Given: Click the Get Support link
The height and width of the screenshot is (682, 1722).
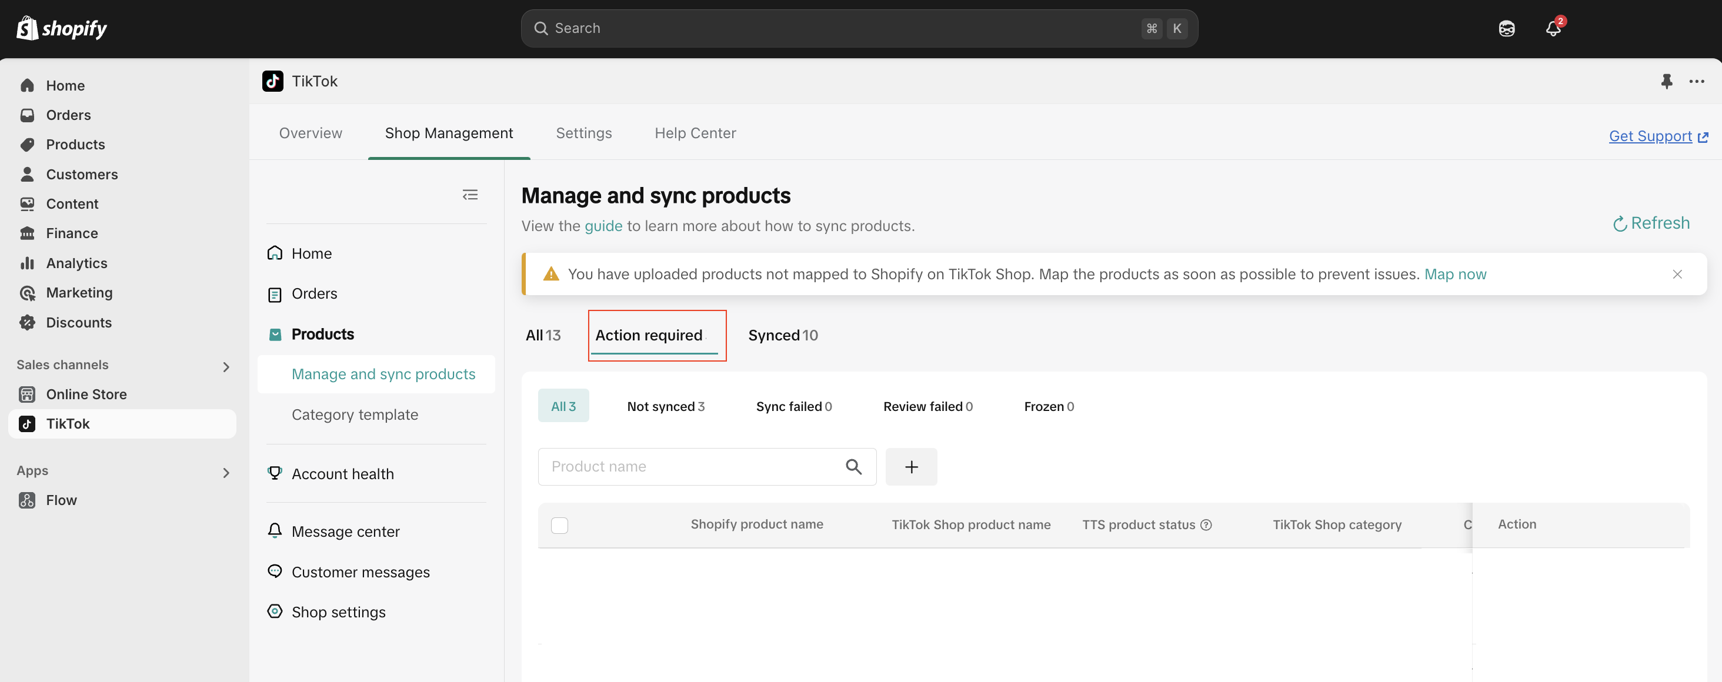Looking at the screenshot, I should point(1658,136).
